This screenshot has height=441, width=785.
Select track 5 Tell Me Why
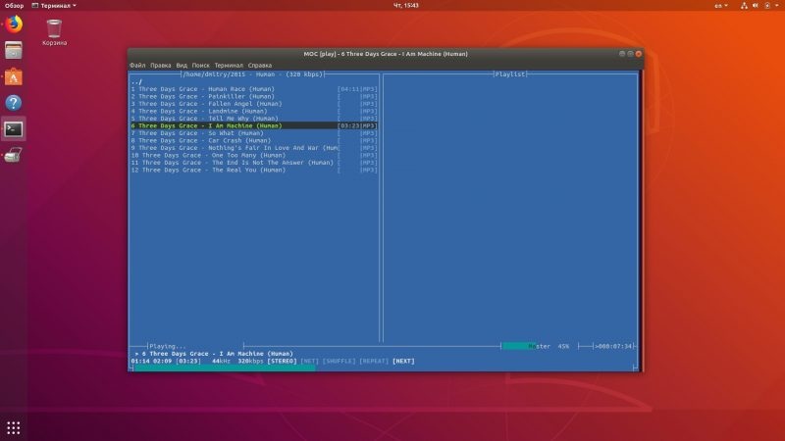coord(254,119)
